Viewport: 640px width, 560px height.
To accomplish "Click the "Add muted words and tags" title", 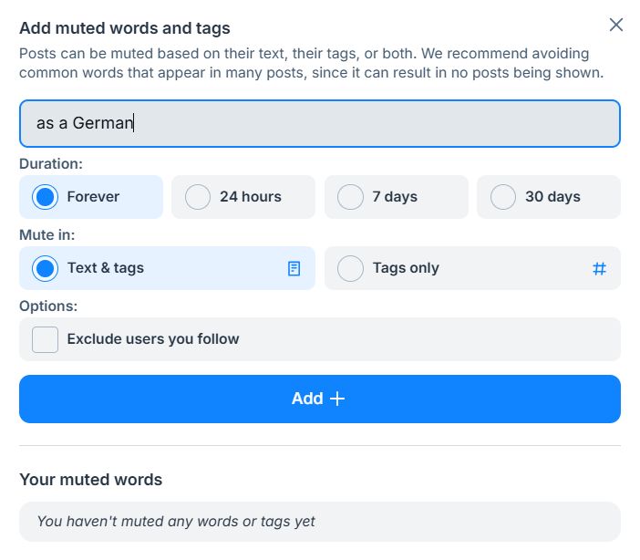I will [125, 28].
